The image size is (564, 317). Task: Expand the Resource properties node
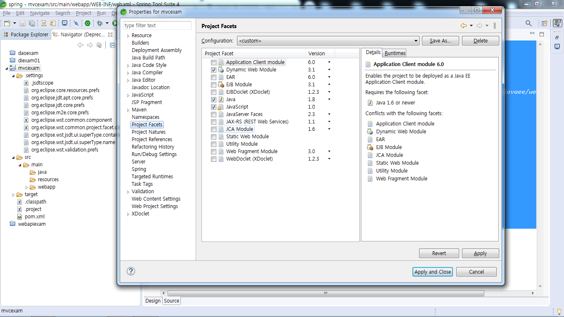128,36
